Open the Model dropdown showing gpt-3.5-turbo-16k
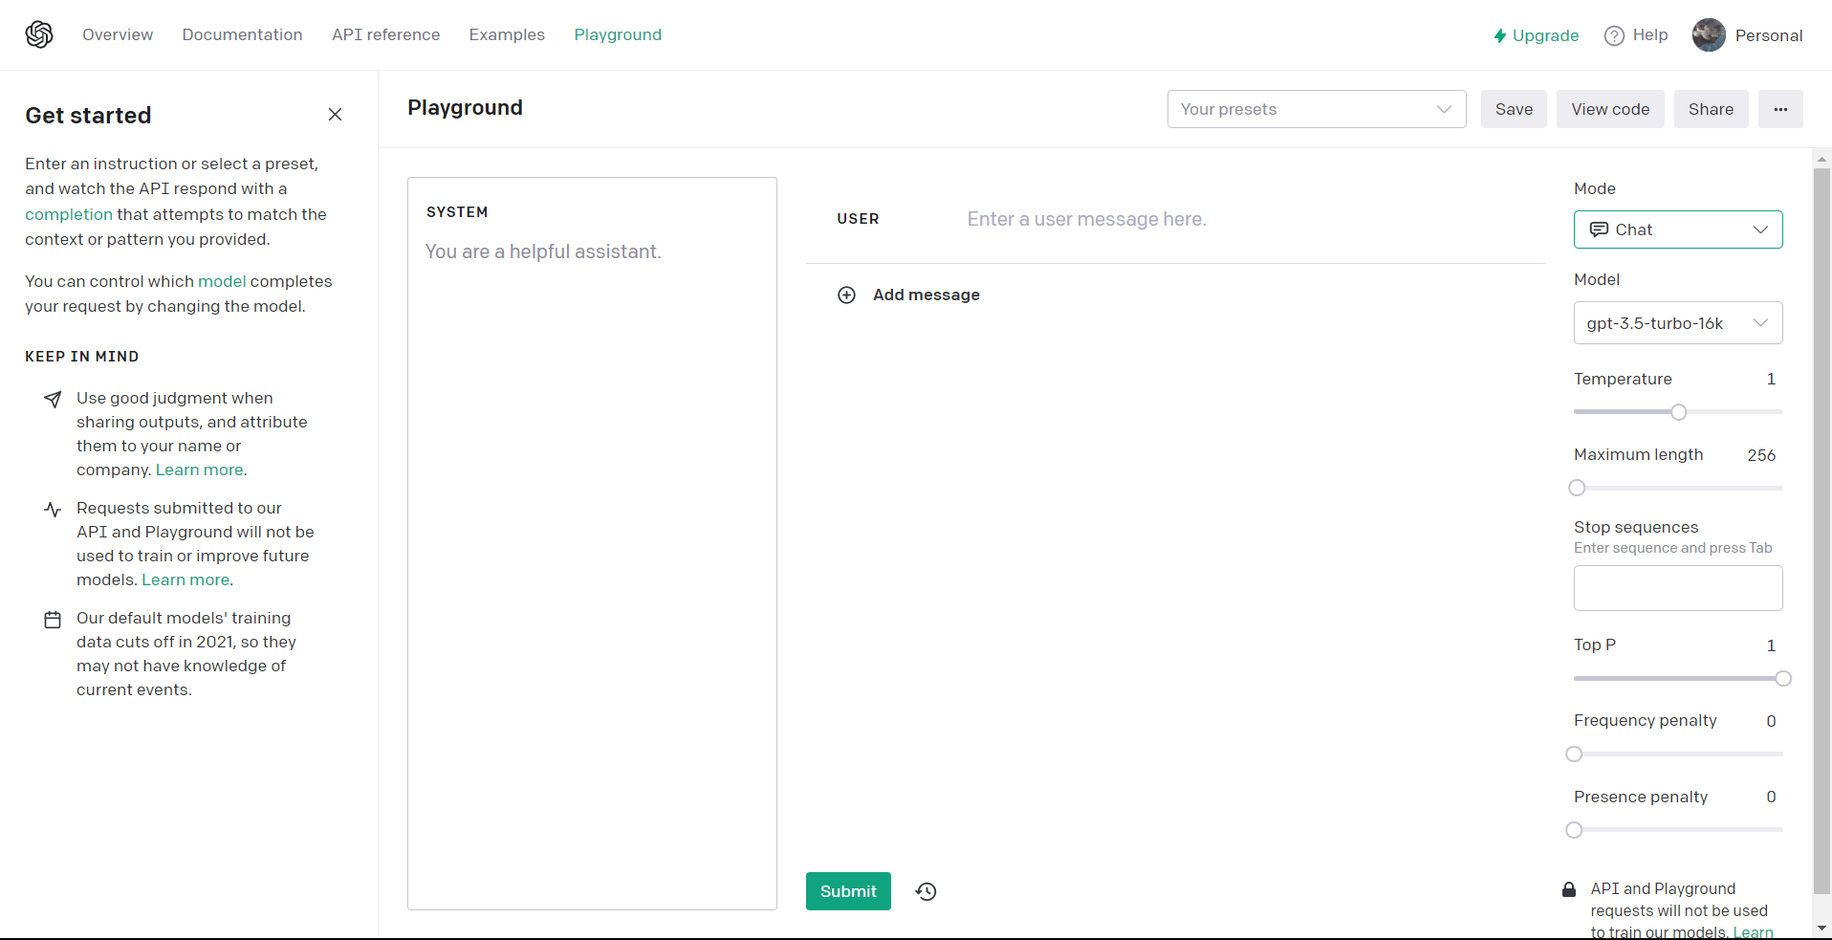The width and height of the screenshot is (1832, 940). pyautogui.click(x=1678, y=323)
